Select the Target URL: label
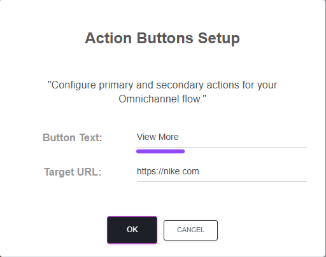The image size is (326, 257). pos(73,172)
